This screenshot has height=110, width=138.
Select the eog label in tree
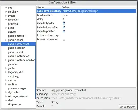tap(10, 8)
